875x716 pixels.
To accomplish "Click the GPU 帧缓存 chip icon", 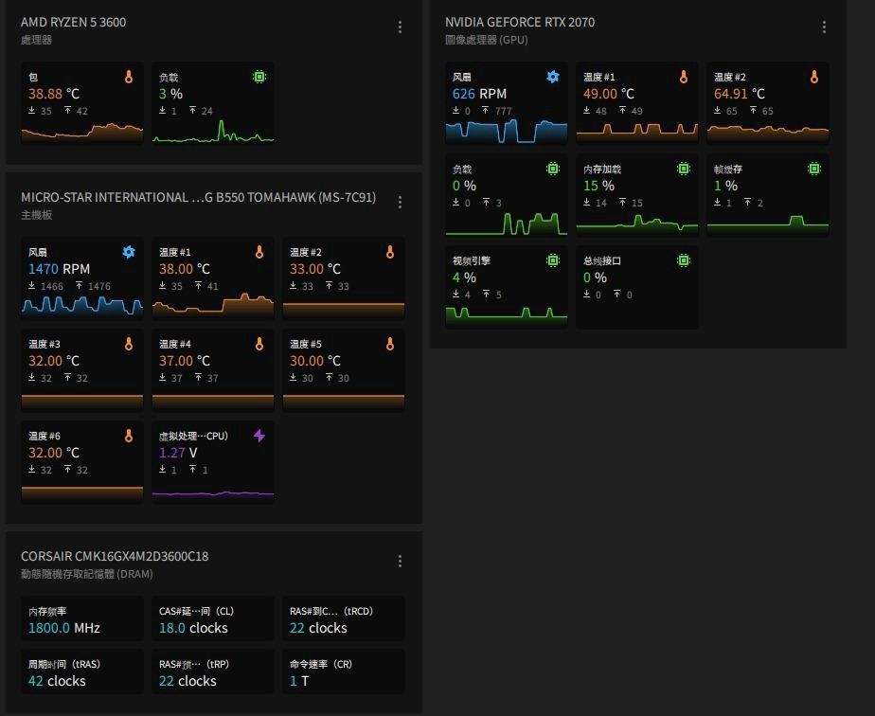I will pyautogui.click(x=814, y=169).
